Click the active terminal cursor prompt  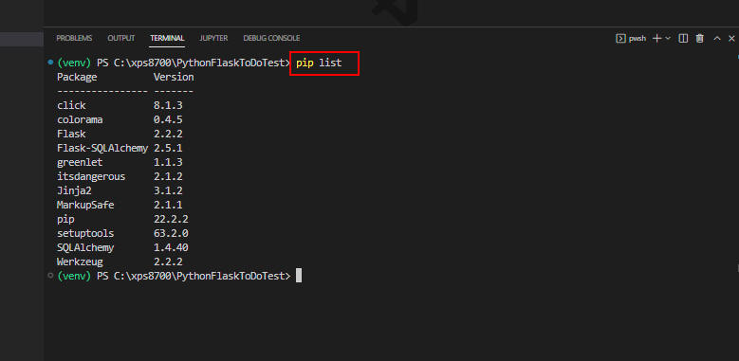click(x=298, y=276)
